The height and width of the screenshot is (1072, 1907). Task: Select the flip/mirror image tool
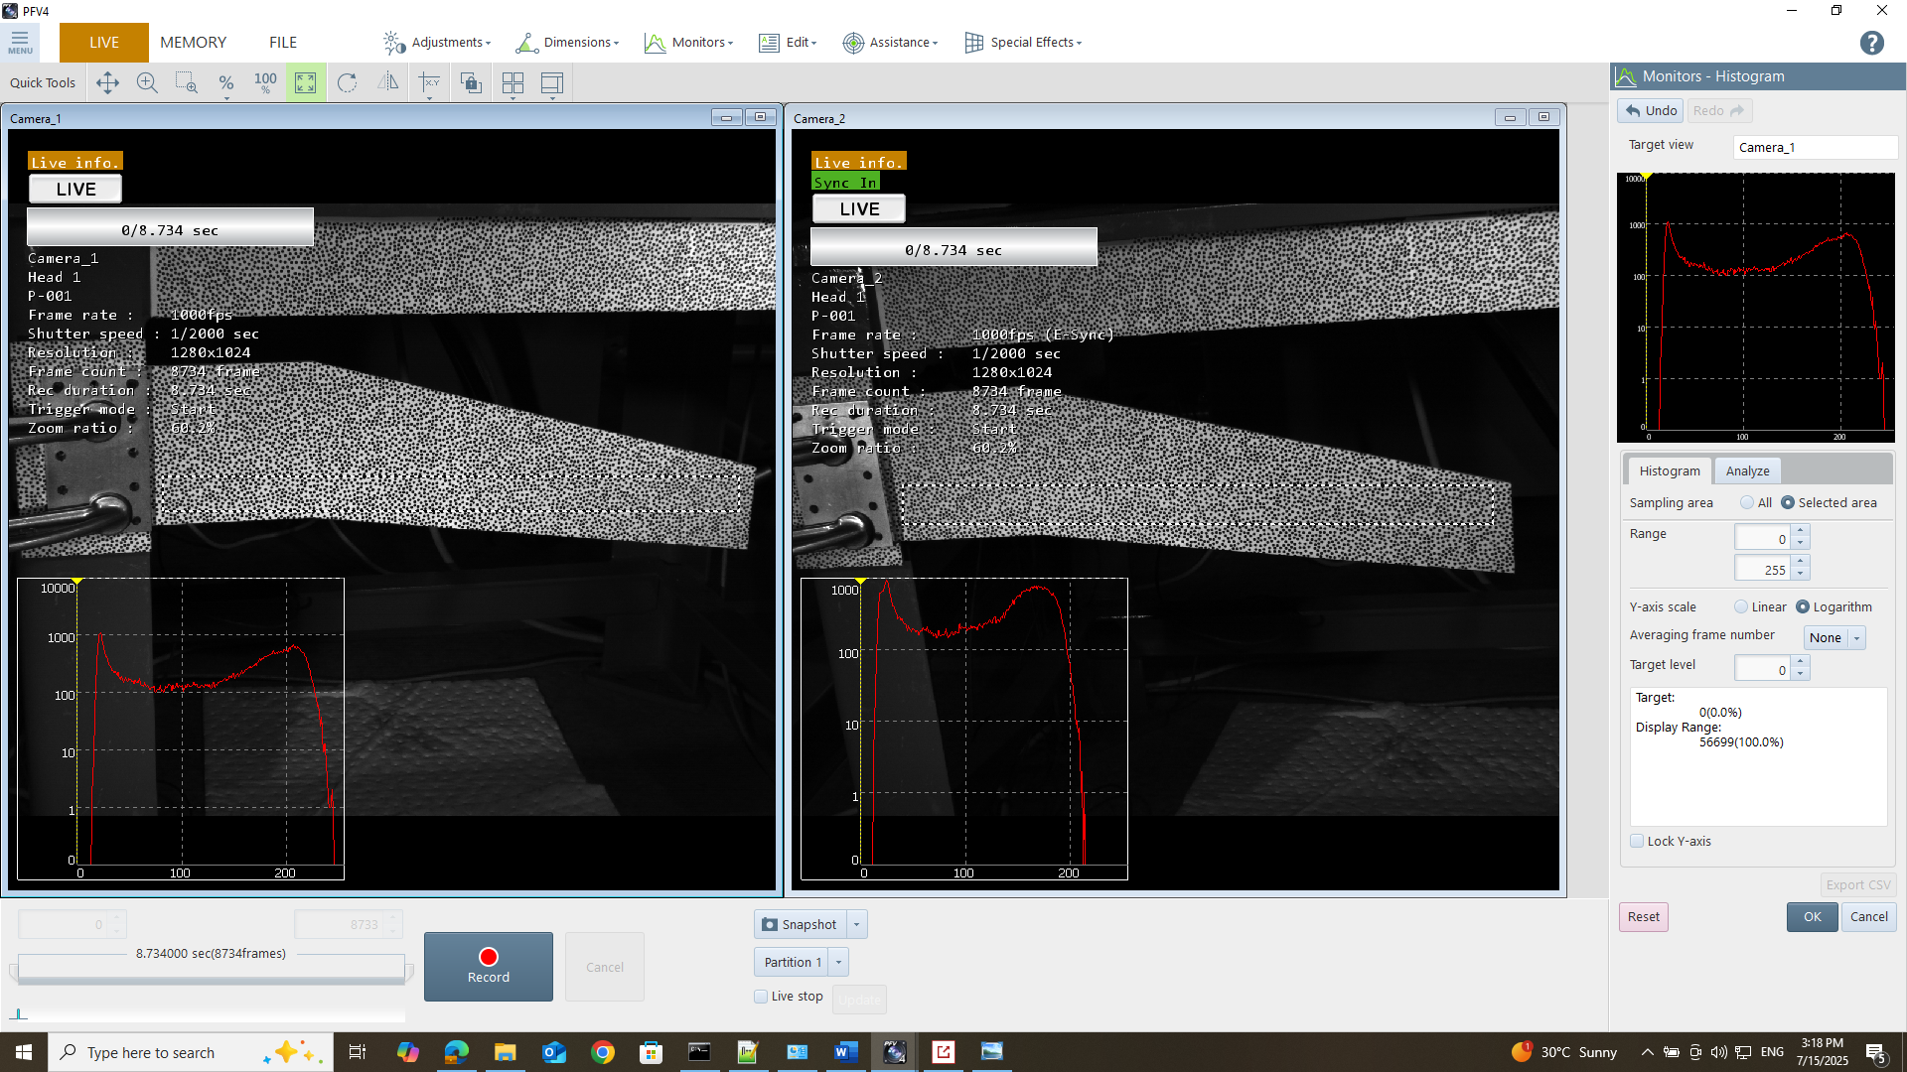tap(387, 82)
